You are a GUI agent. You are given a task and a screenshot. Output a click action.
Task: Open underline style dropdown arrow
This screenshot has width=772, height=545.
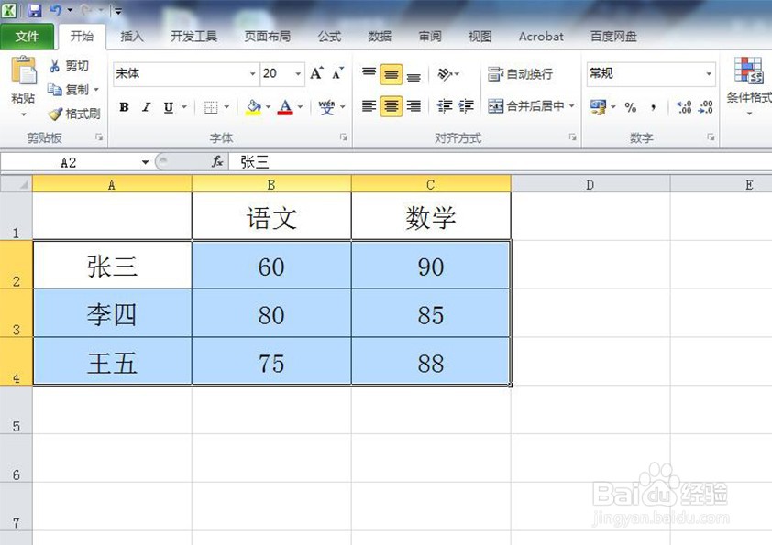tap(184, 107)
